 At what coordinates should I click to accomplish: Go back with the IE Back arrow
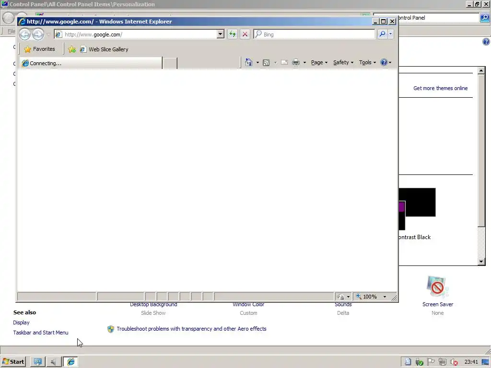click(25, 34)
